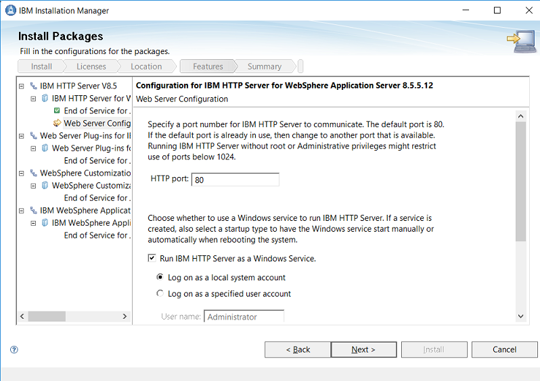Select IBM WebSphere Applicat top-level tree row
This screenshot has height=381, width=540.
point(85,210)
